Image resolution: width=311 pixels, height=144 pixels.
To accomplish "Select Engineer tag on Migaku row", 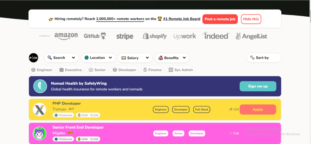I will tap(161, 133).
